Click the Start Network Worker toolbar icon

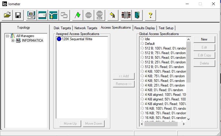(53, 15)
